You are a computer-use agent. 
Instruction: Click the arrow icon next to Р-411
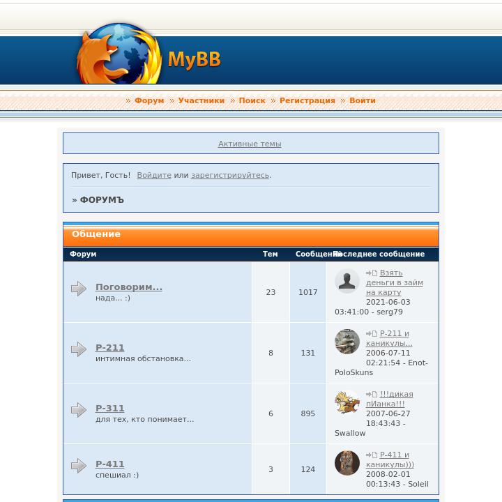(78, 466)
